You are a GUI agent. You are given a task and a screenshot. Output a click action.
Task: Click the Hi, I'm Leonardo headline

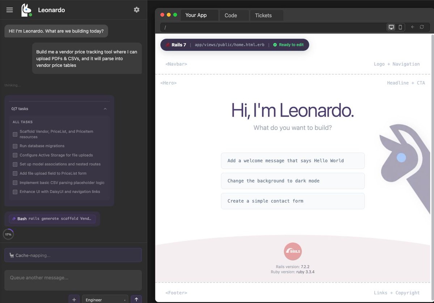(x=293, y=110)
